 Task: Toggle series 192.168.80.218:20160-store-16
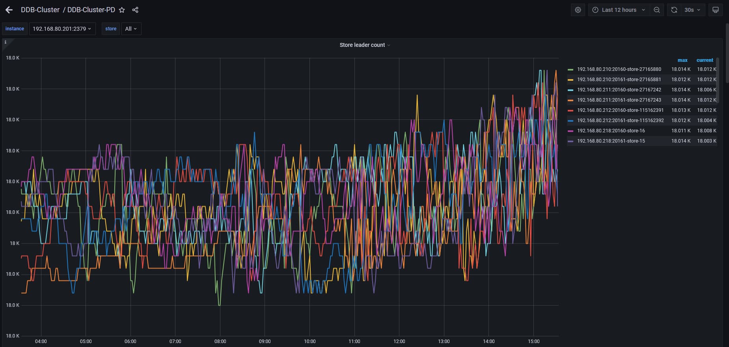(611, 131)
